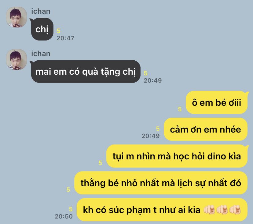Tap the 20:50 timestamp
The width and height of the screenshot is (253, 224).
(x=64, y=216)
